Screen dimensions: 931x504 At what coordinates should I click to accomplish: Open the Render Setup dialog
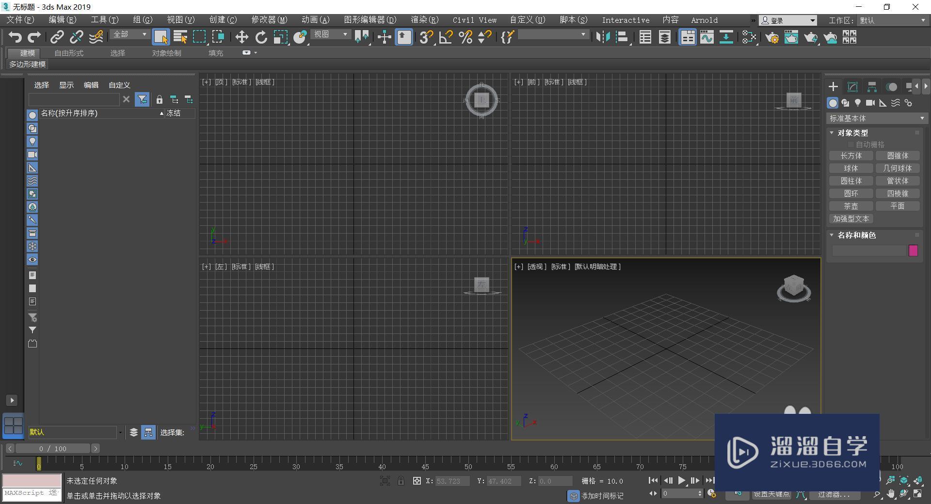click(x=772, y=37)
